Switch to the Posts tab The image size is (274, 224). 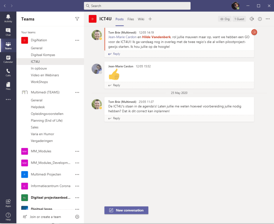[120, 19]
